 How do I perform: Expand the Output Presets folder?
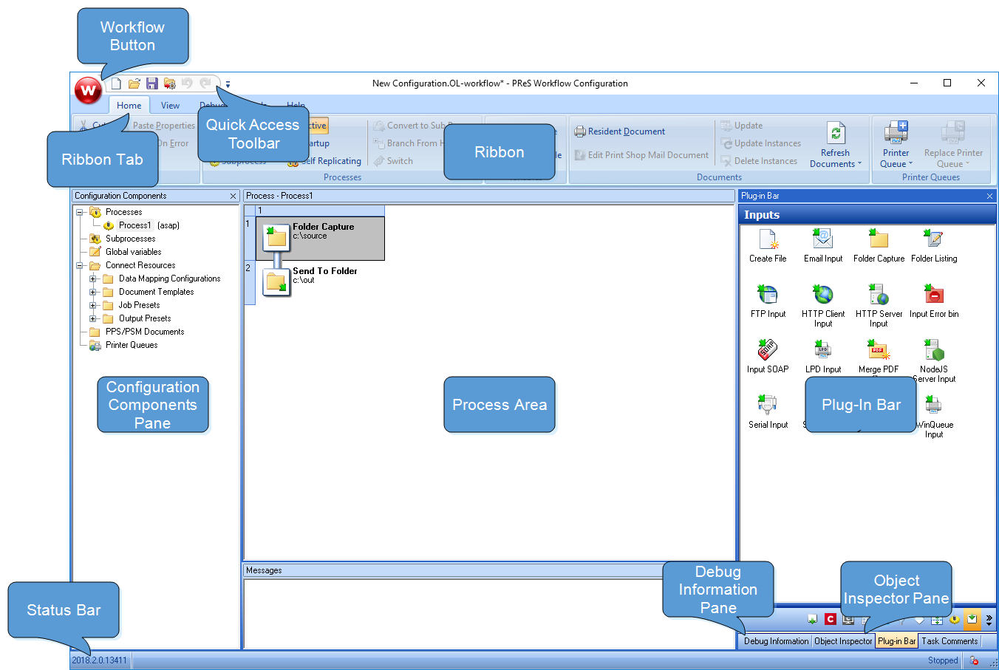coord(93,318)
